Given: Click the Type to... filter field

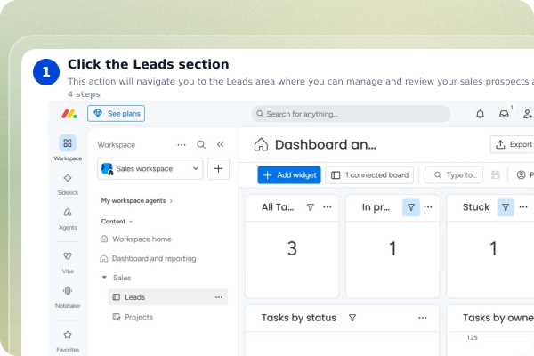Looking at the screenshot, I should click(454, 175).
